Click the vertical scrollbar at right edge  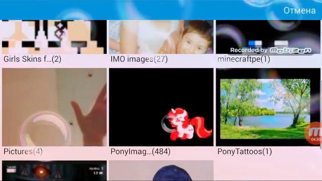click(321, 115)
